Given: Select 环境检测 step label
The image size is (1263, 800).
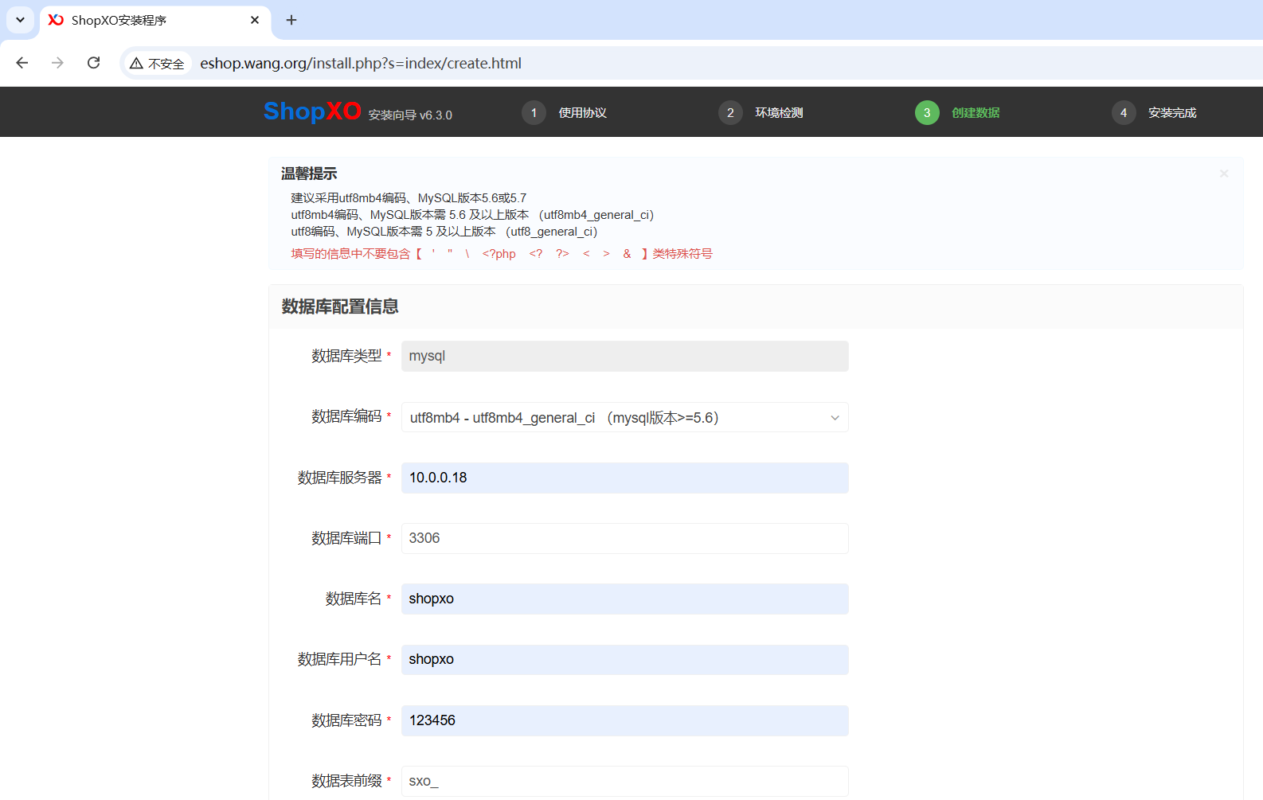Looking at the screenshot, I should pyautogui.click(x=779, y=113).
